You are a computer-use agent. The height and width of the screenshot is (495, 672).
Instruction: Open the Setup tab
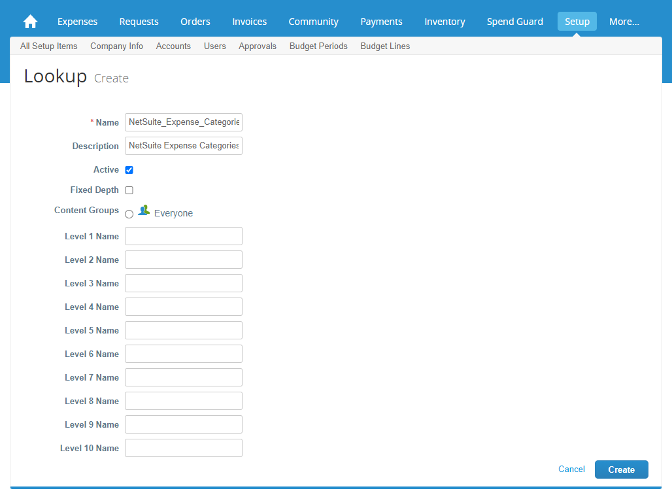click(577, 22)
